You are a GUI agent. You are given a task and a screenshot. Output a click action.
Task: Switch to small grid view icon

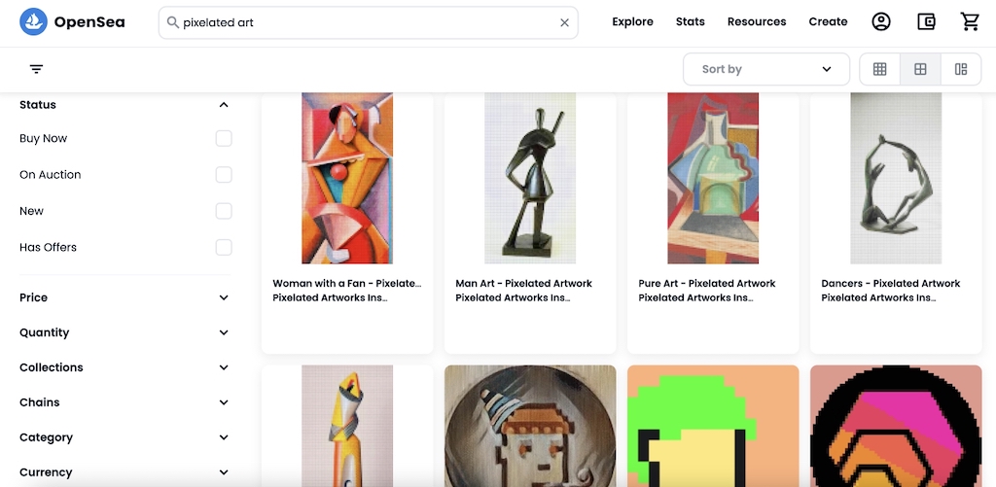tap(879, 69)
